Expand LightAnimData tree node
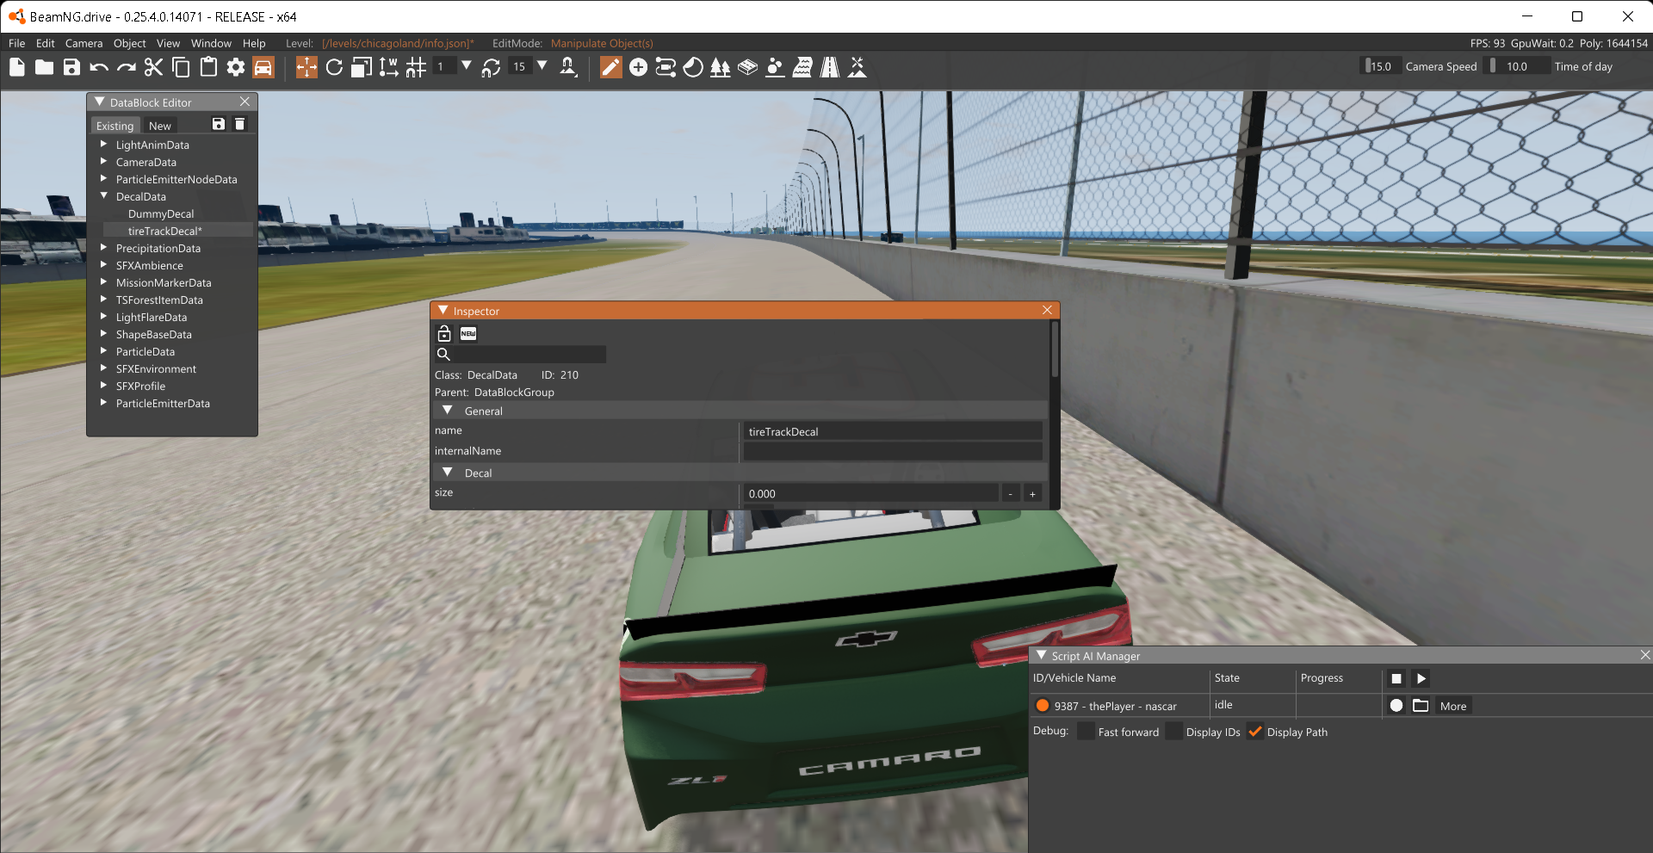The image size is (1653, 853). (104, 145)
